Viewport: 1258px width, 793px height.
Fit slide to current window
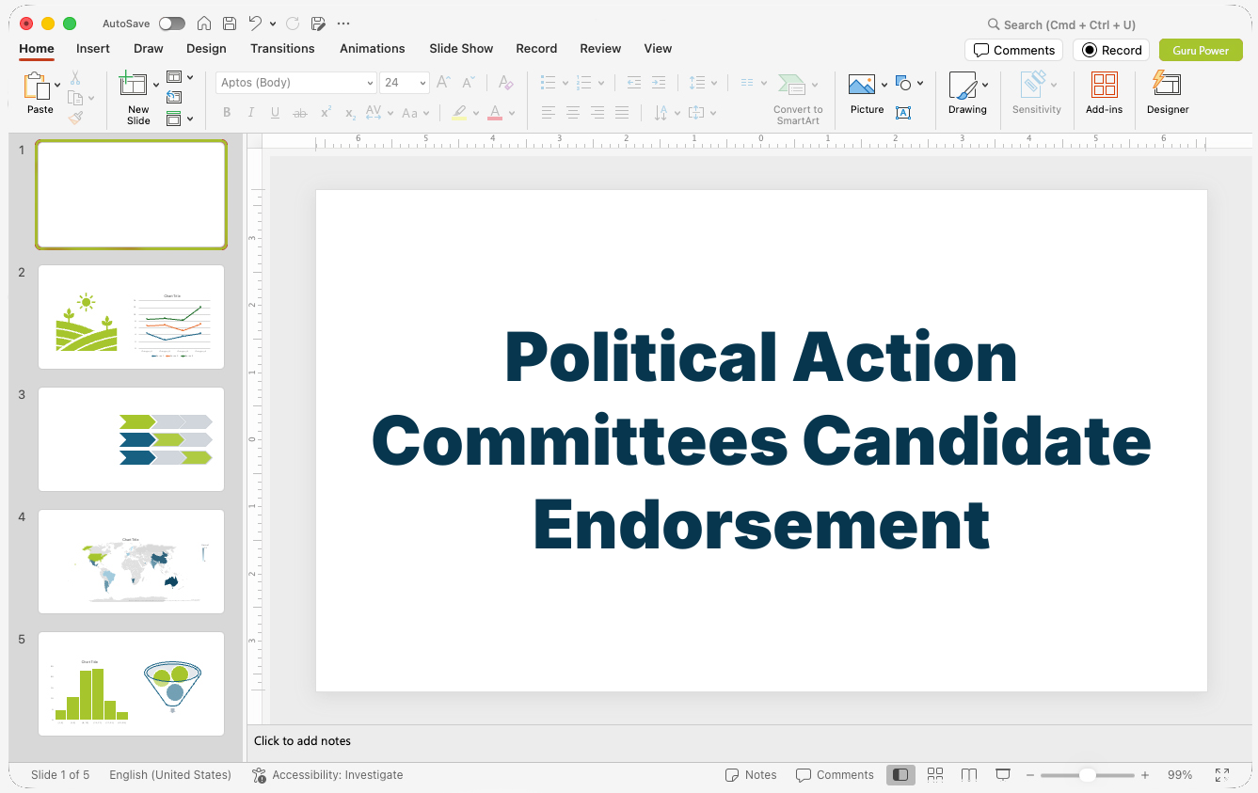[x=1222, y=775]
